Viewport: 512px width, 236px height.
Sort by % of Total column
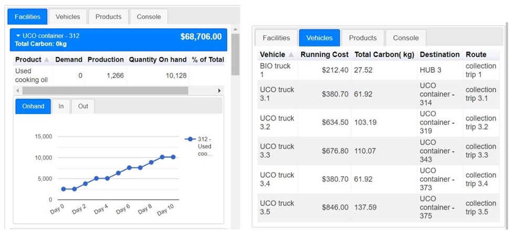(207, 60)
